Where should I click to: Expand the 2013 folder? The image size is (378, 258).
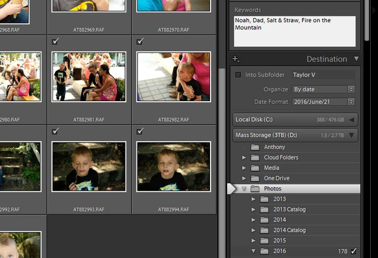tap(254, 199)
